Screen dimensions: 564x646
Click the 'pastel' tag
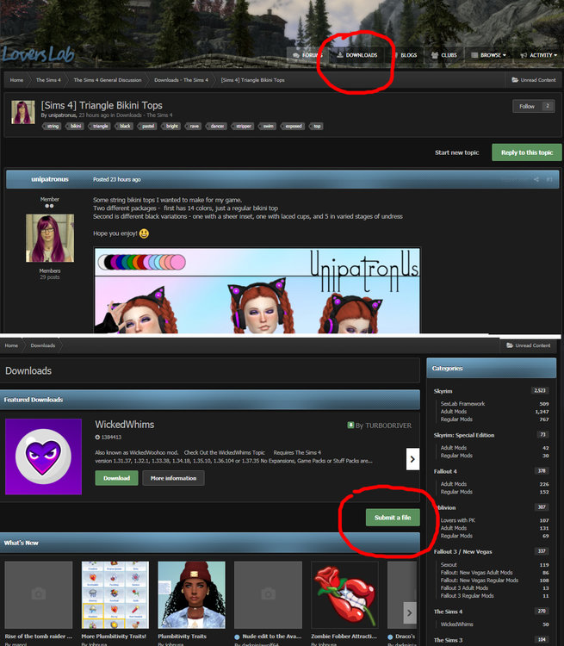click(x=148, y=126)
